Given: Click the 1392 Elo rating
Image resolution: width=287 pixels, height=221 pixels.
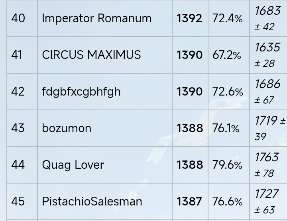Looking at the screenshot, I should tap(189, 18).
